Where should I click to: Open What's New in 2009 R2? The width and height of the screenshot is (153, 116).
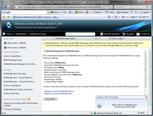(17, 43)
